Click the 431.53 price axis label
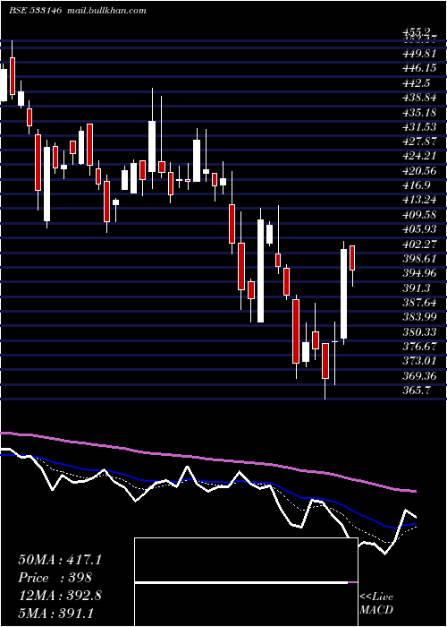 [x=419, y=127]
